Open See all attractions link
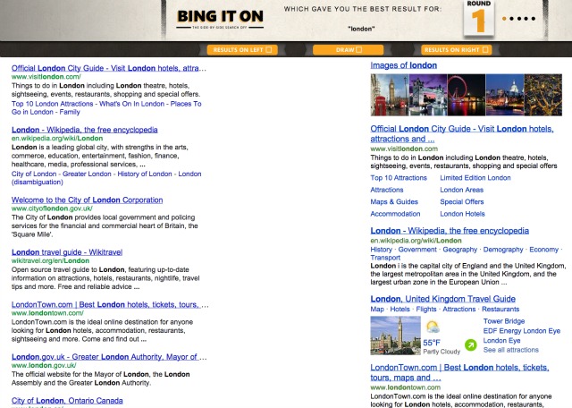 [510, 350]
